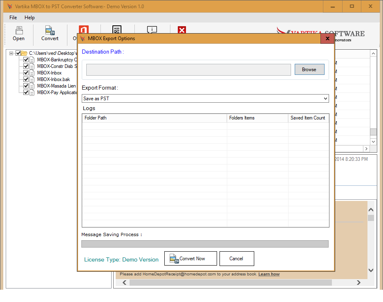The width and height of the screenshot is (383, 302).
Task: Click the Browse button
Action: coord(309,70)
